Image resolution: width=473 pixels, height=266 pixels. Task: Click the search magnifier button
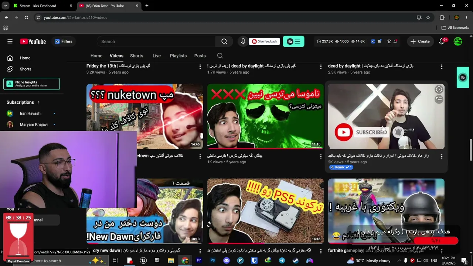224,41
